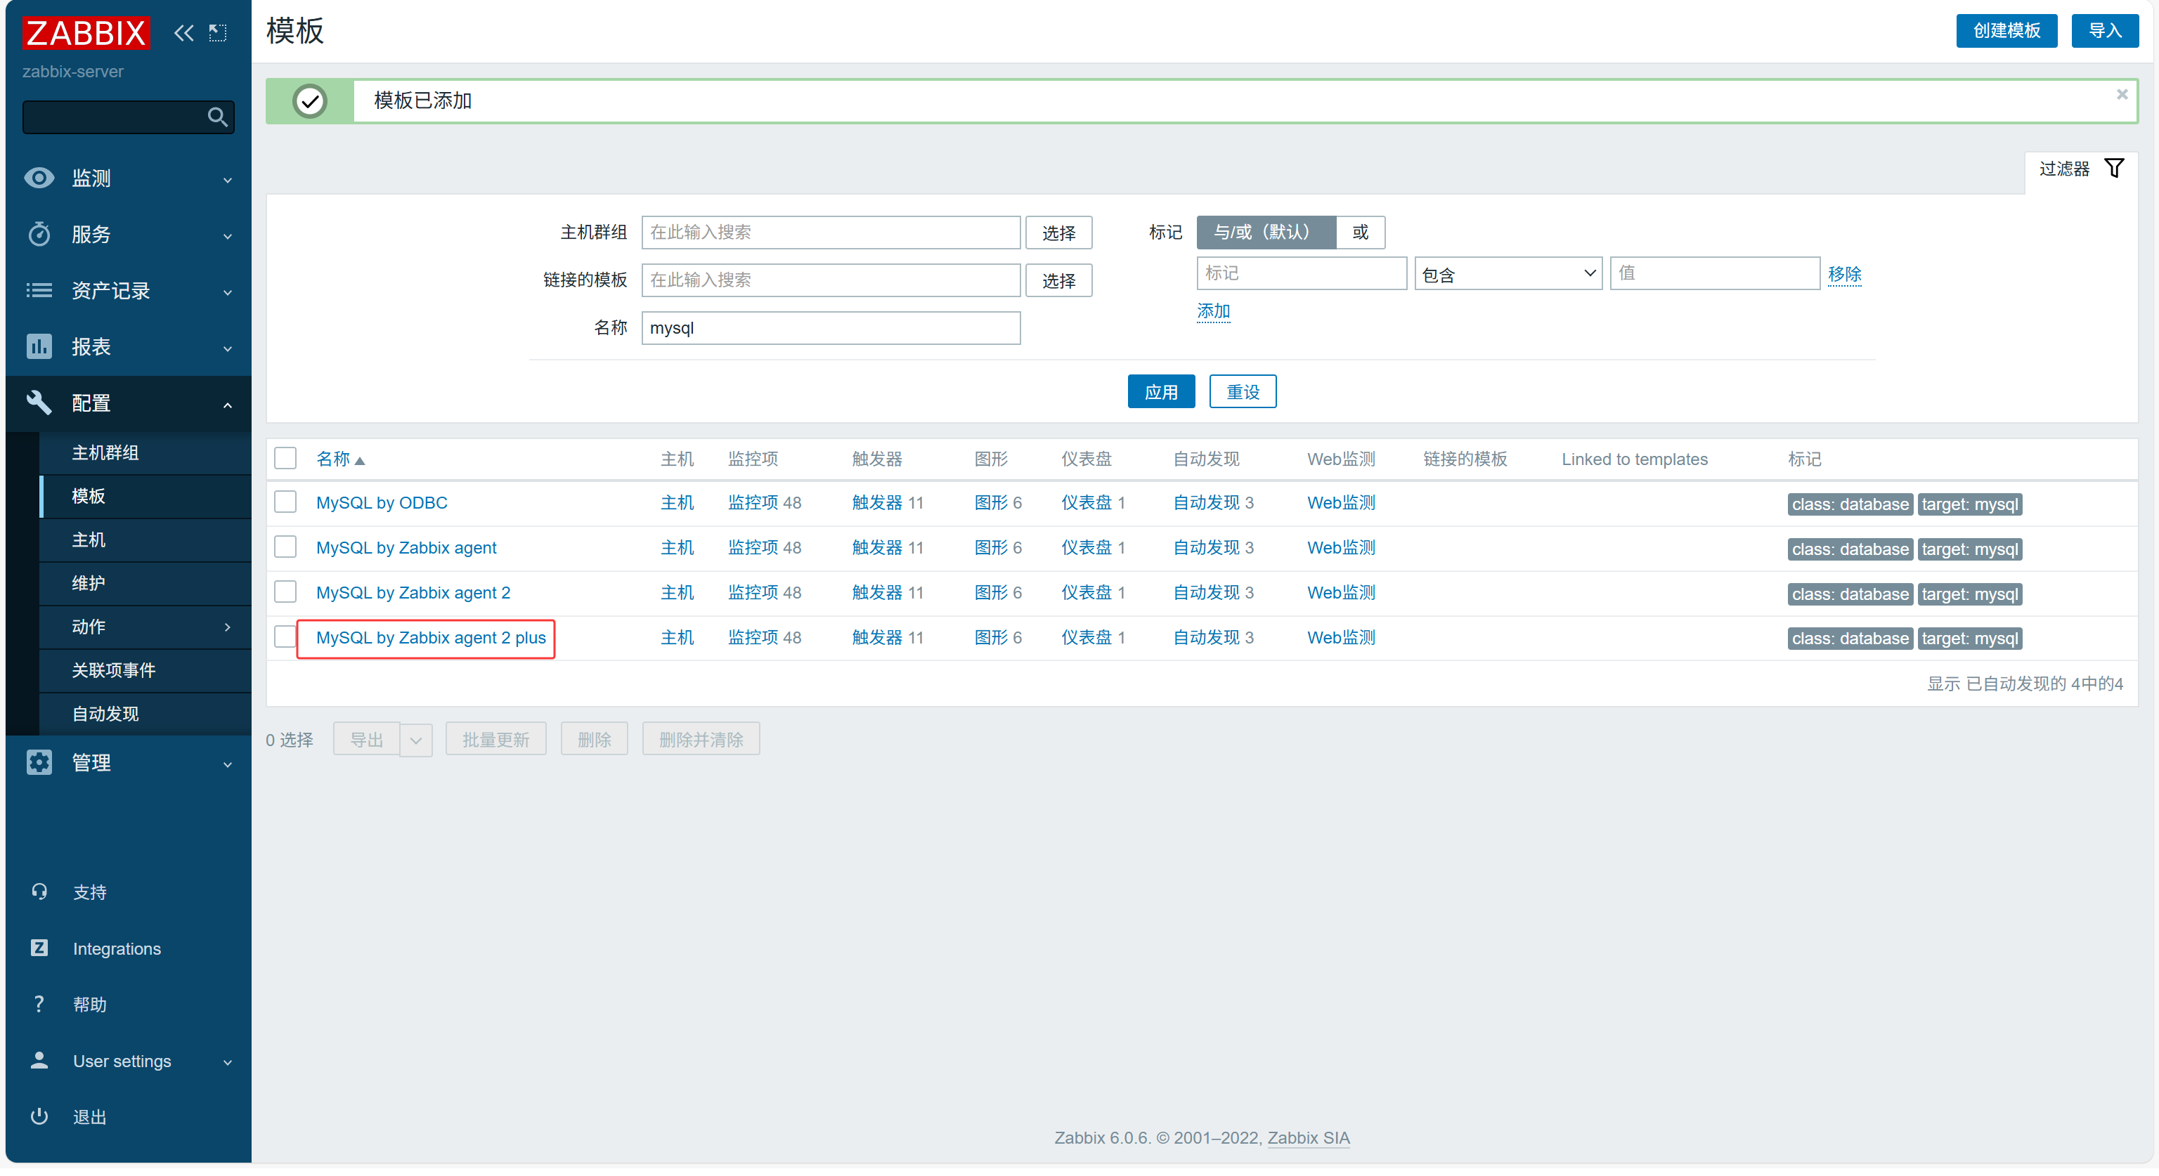Click the Administration gear icon
The image size is (2159, 1176).
click(39, 762)
